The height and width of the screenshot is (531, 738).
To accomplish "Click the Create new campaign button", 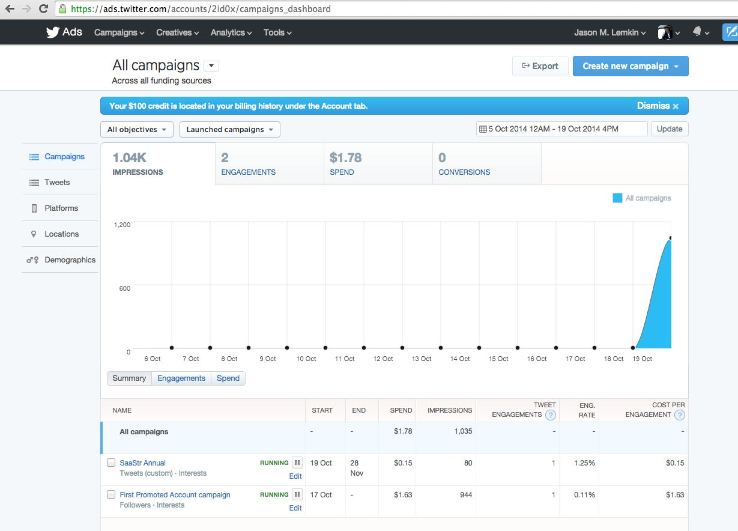I will (631, 66).
